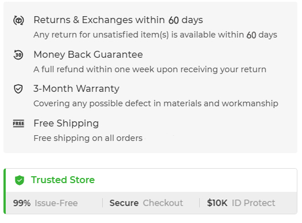The width and height of the screenshot is (302, 223).
Task: Click the 99% Issue-Free badge
Action: (46, 203)
